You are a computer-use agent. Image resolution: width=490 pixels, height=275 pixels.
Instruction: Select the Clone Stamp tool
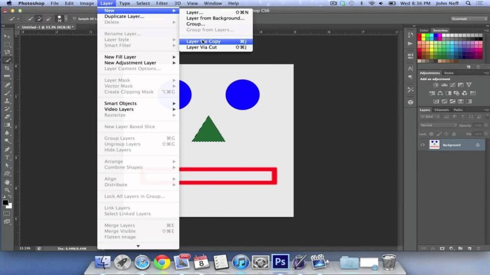(7, 101)
